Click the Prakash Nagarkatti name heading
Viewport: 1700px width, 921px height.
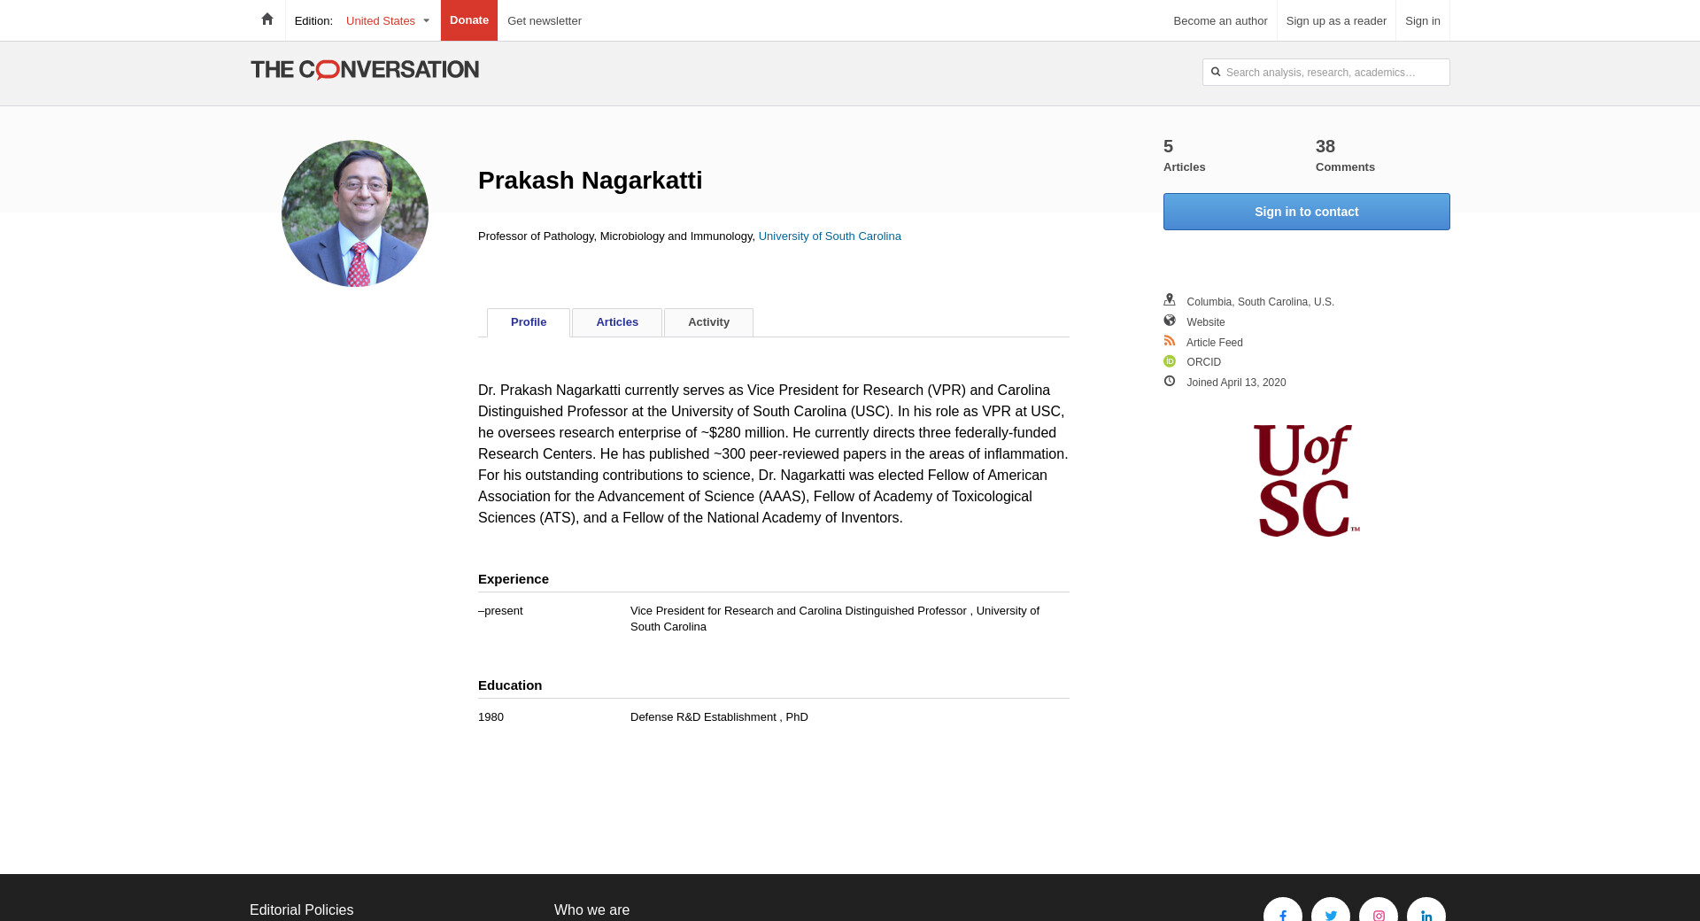(591, 181)
